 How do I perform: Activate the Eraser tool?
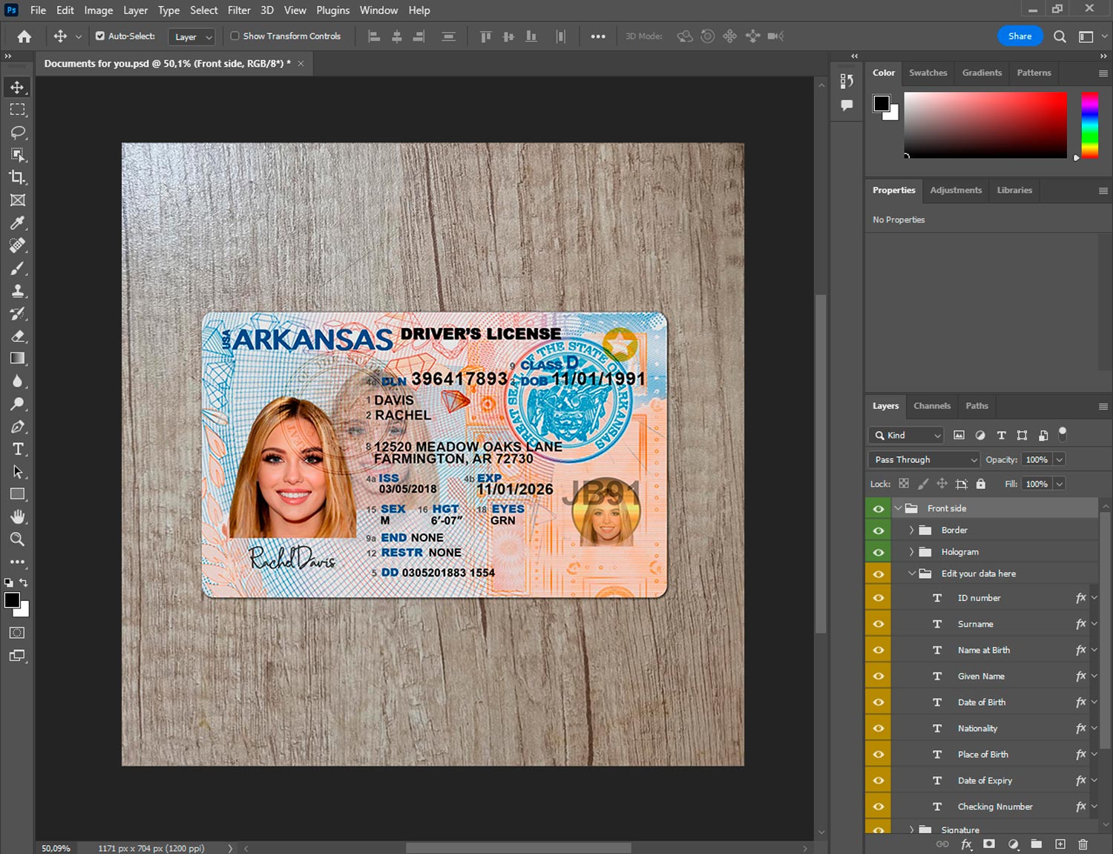[18, 336]
